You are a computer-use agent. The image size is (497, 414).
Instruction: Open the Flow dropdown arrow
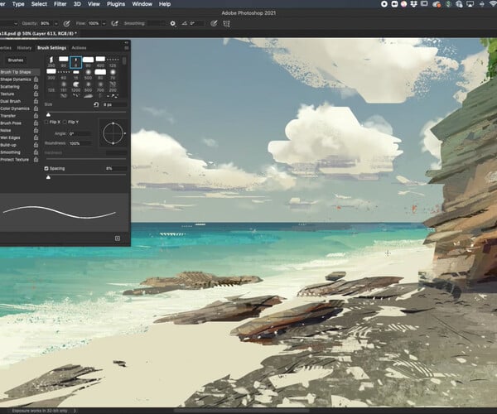coord(104,23)
